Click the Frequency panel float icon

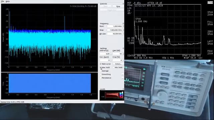pyautogui.click(x=123, y=24)
